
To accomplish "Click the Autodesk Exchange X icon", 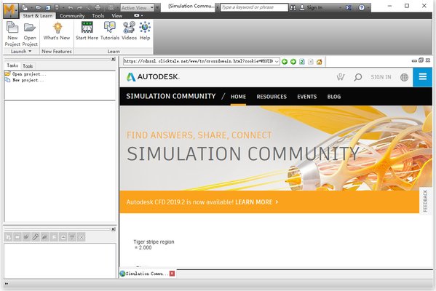I will (349, 7).
